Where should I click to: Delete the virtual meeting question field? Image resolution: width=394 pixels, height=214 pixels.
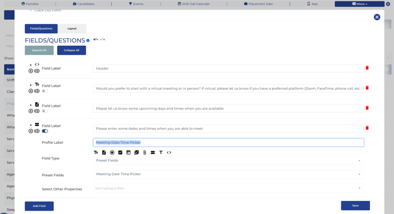click(x=367, y=88)
